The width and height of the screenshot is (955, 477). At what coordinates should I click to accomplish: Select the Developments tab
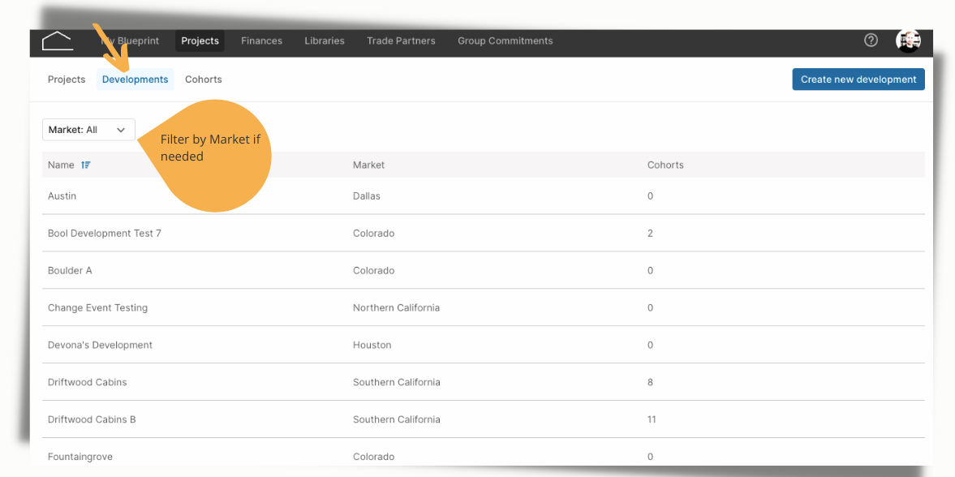click(x=136, y=79)
